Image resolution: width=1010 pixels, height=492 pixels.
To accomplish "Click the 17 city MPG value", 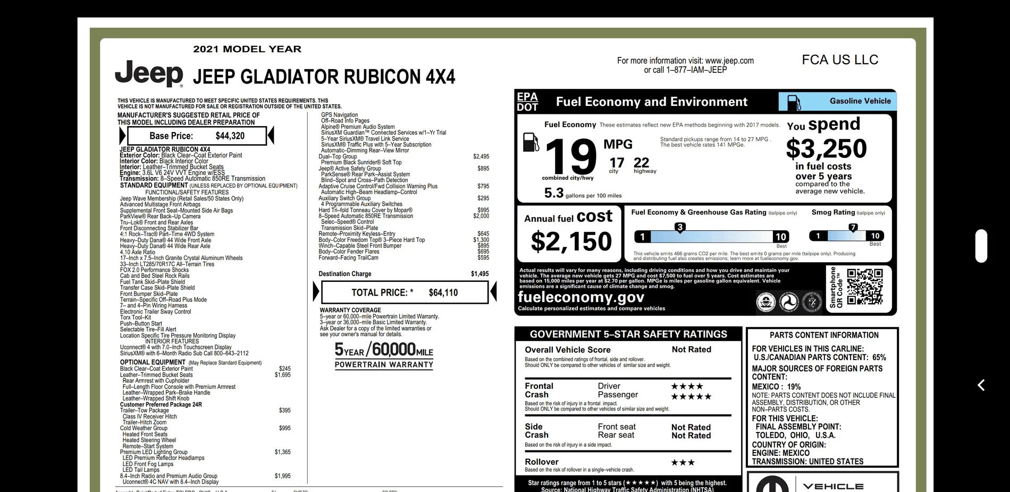I will (x=617, y=163).
